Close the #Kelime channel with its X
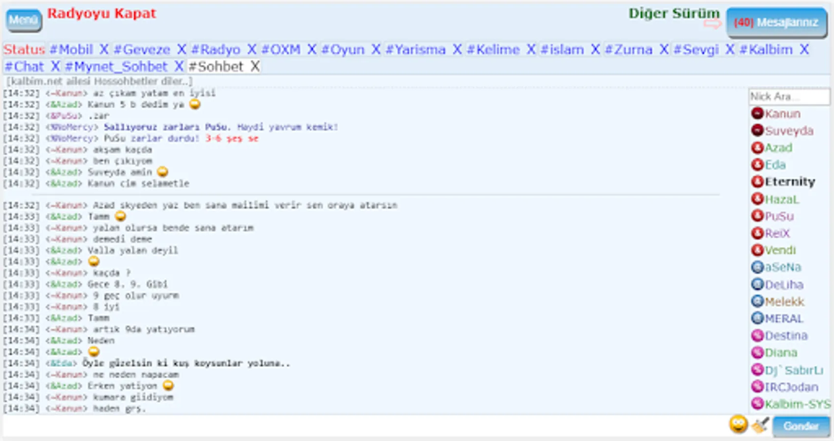The height and width of the screenshot is (441, 834). pyautogui.click(x=531, y=49)
